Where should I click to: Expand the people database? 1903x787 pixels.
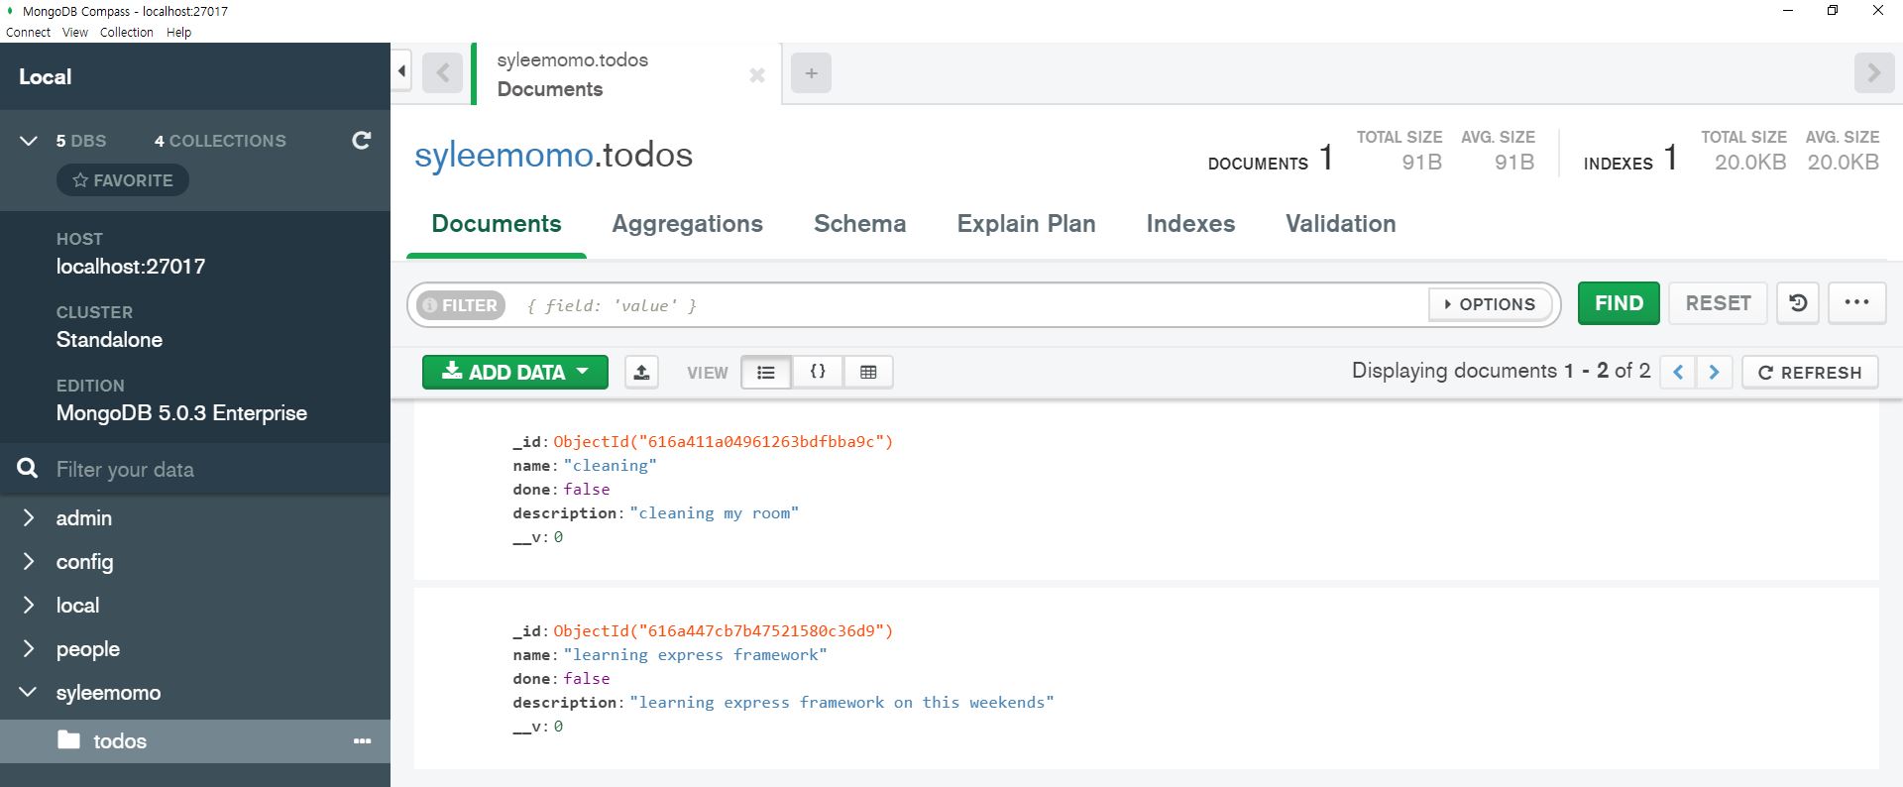pyautogui.click(x=29, y=648)
